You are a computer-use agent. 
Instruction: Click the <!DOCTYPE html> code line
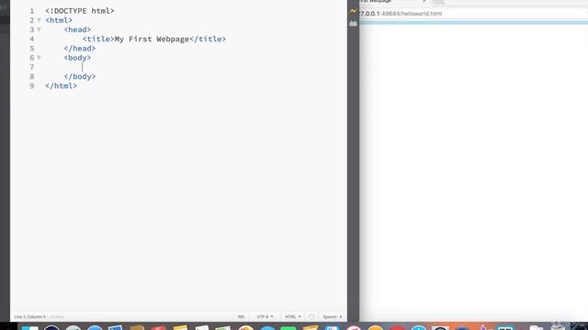click(80, 11)
